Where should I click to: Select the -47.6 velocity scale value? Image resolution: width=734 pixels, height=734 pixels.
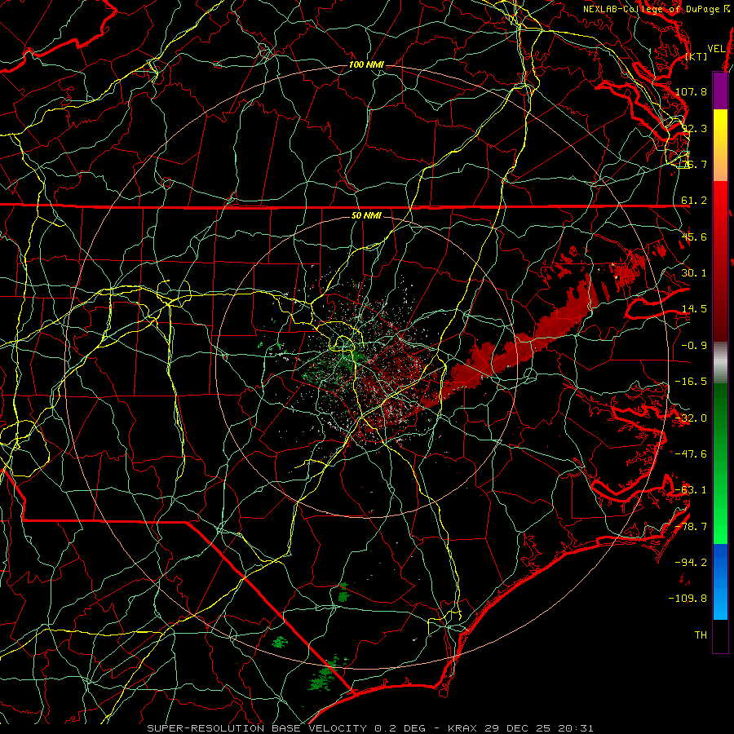pos(691,454)
